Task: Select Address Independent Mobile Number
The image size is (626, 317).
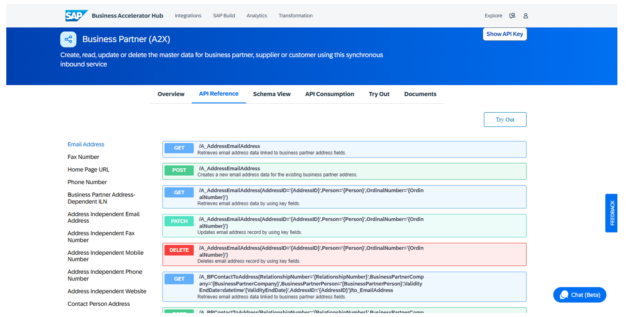Action: 106,256
